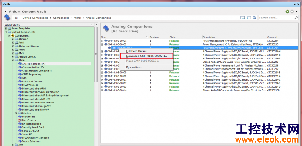Click the Smart RF folder icon
Screen dimensions: 302x146
20,134
